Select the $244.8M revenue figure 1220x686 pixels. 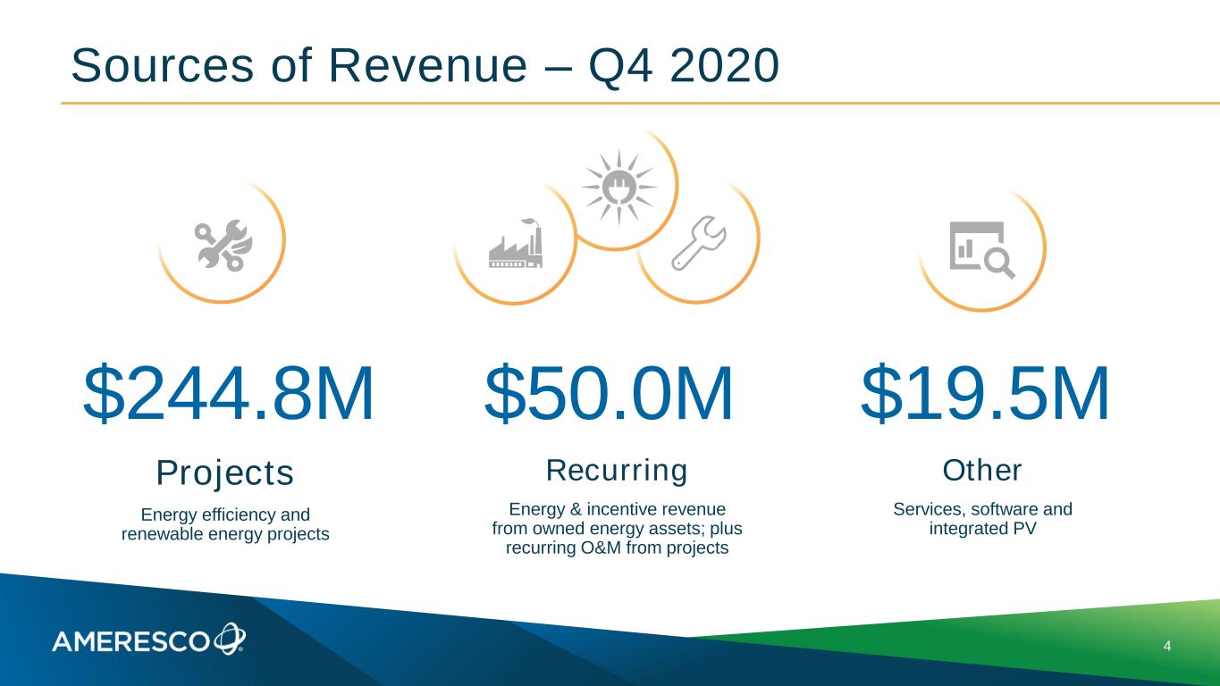(228, 394)
